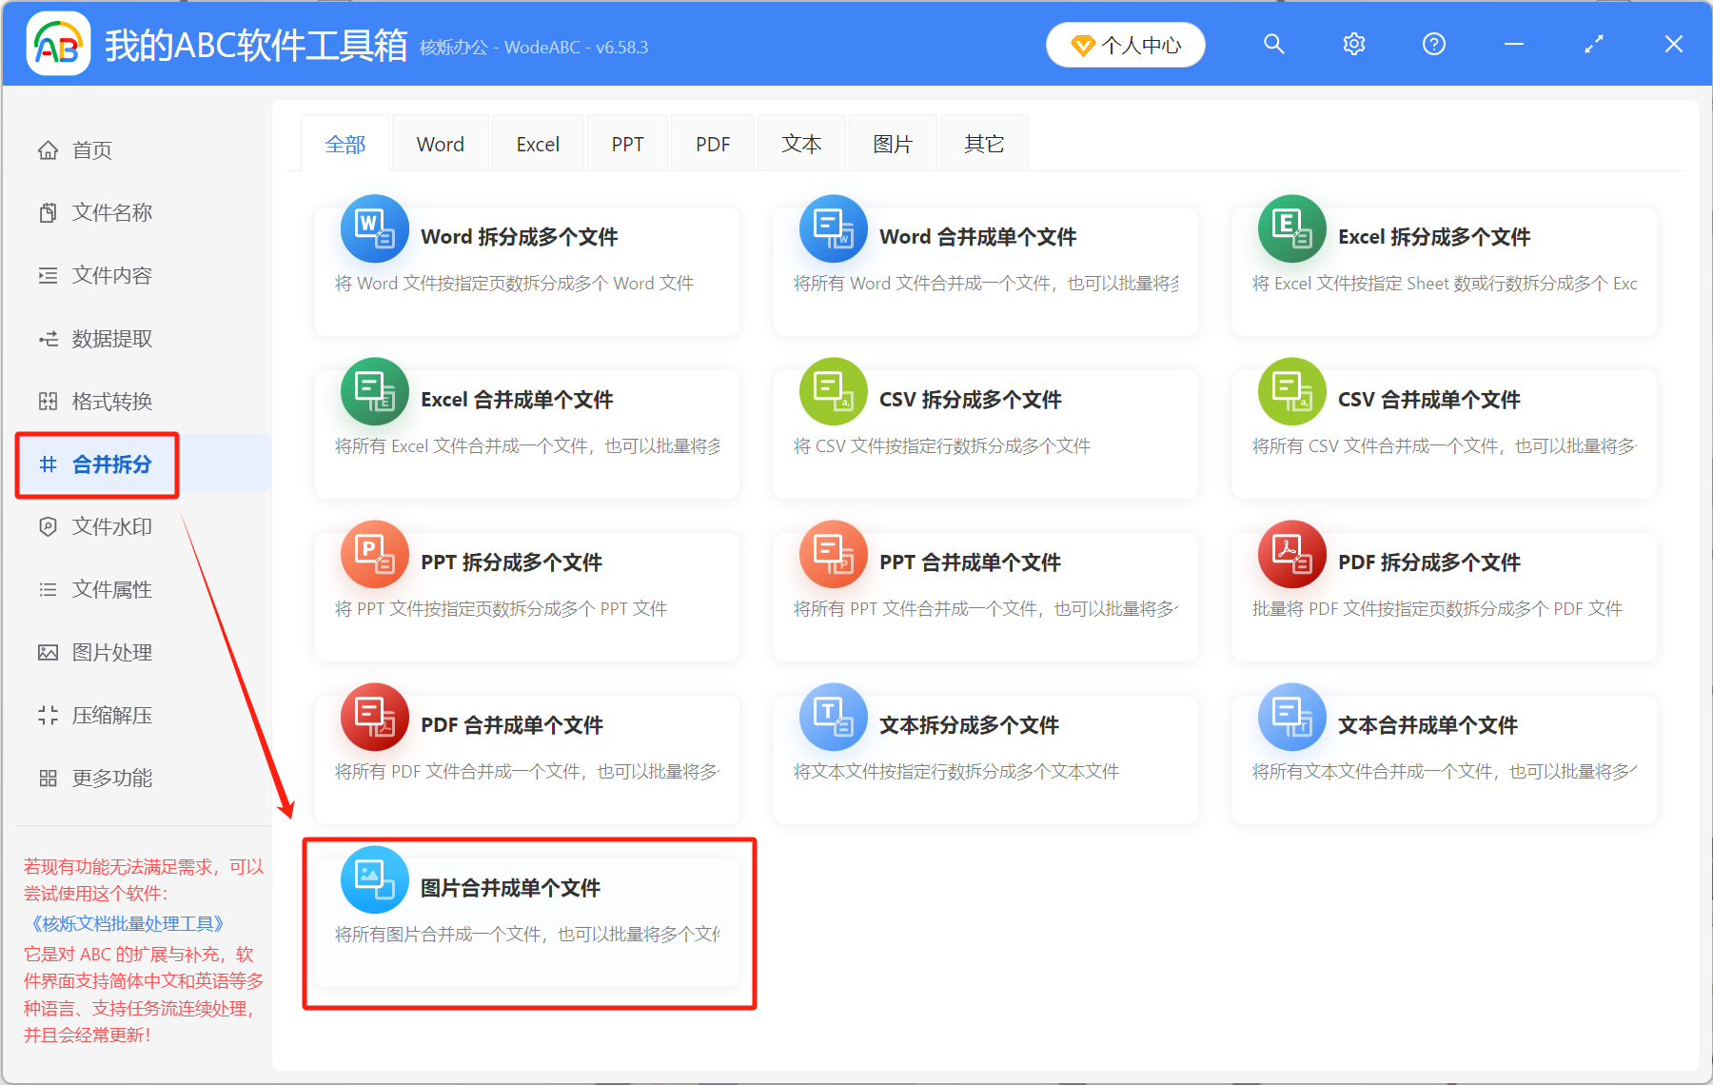Viewport: 1713px width, 1085px height.
Task: Open the 文本拆分成多个文件 tool icon
Action: pyautogui.click(x=833, y=717)
